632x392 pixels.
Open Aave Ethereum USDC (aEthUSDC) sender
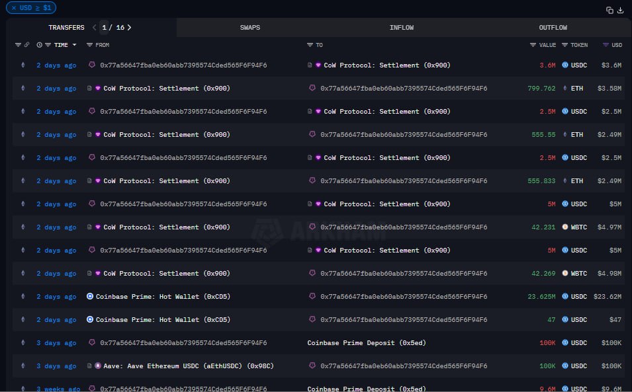click(x=189, y=366)
